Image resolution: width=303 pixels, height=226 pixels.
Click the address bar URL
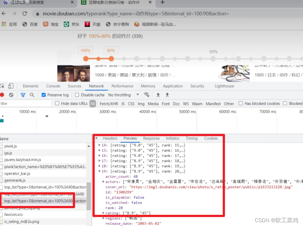[x=136, y=14]
